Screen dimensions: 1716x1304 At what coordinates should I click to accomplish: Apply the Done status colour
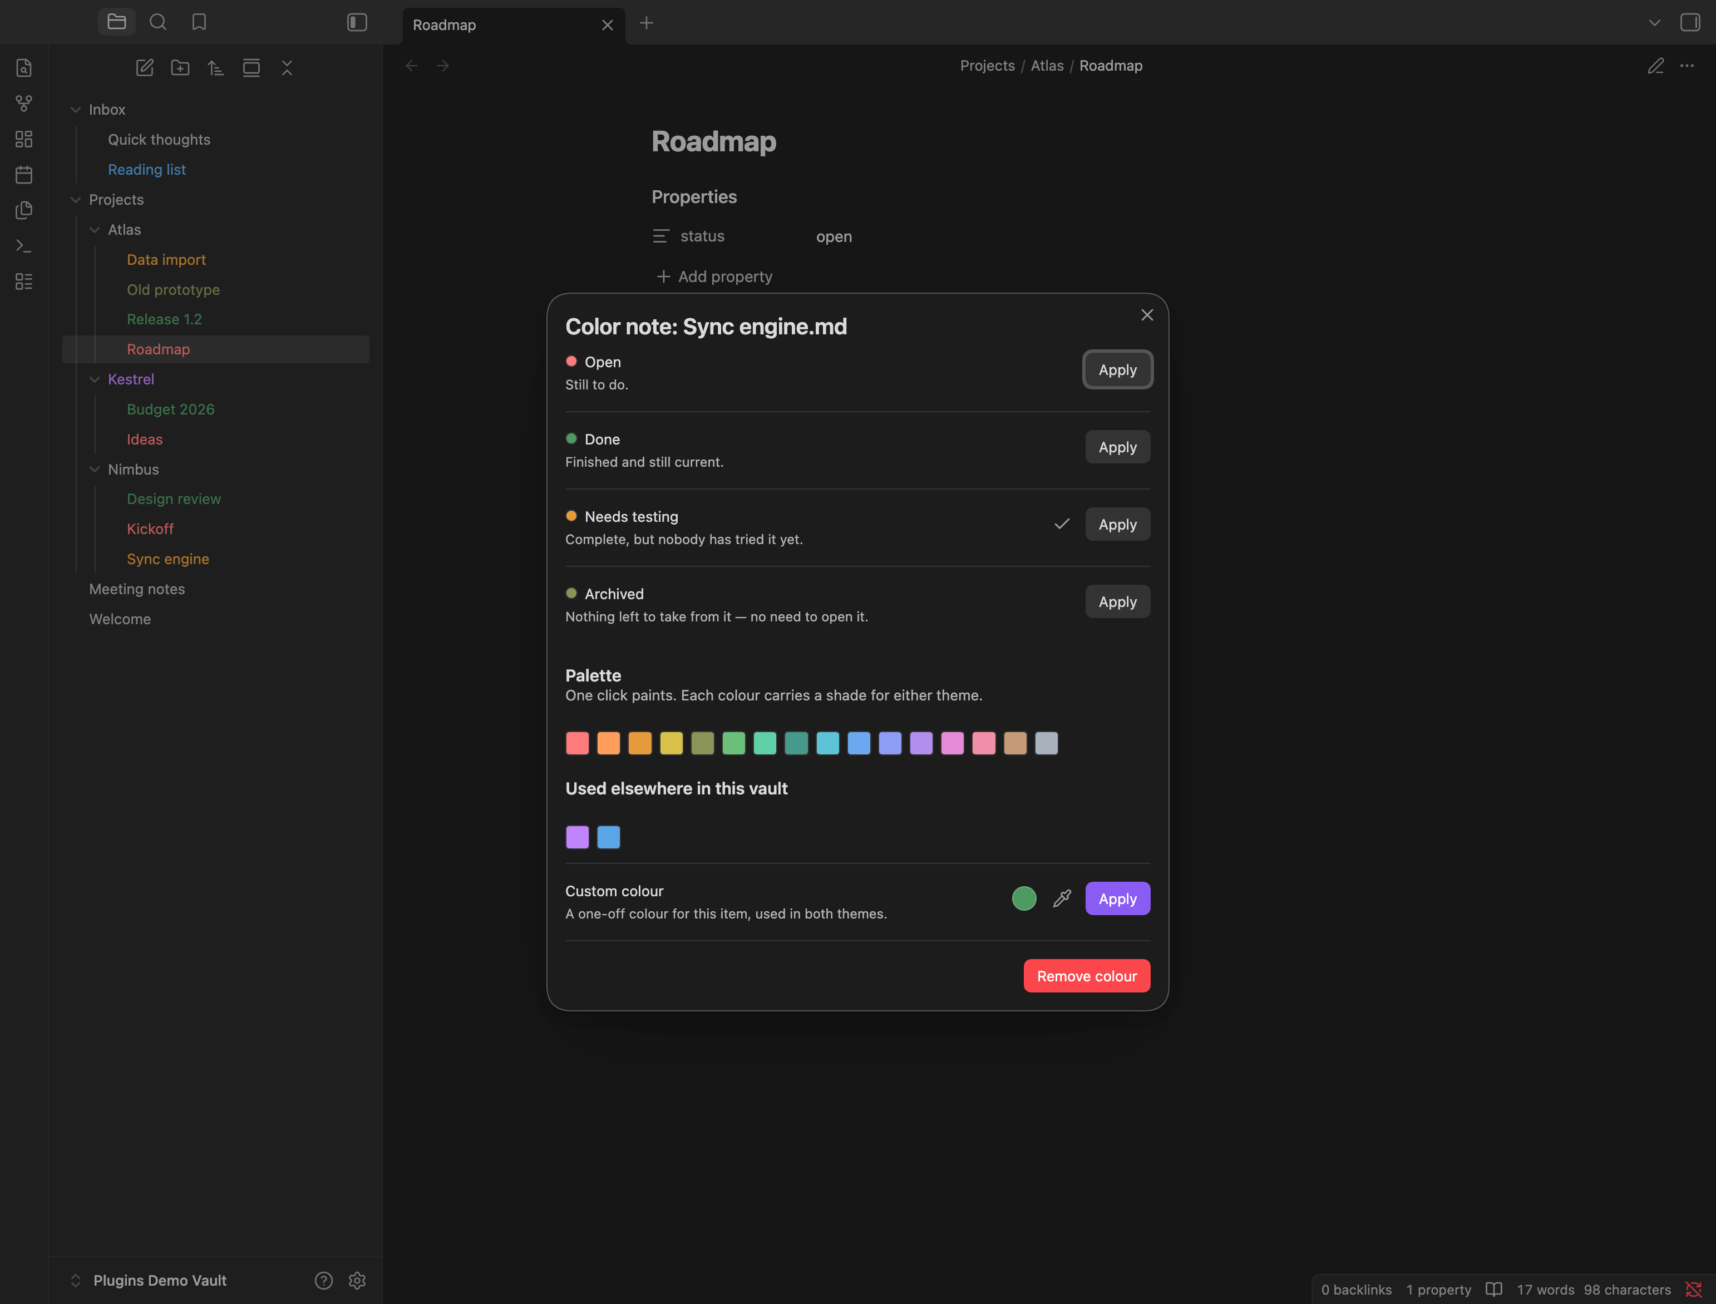click(x=1118, y=447)
